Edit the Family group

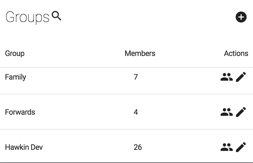pos(241,77)
